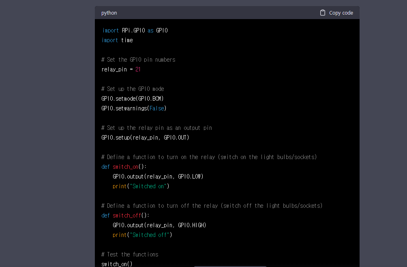Click the "python" language label

pos(109,13)
